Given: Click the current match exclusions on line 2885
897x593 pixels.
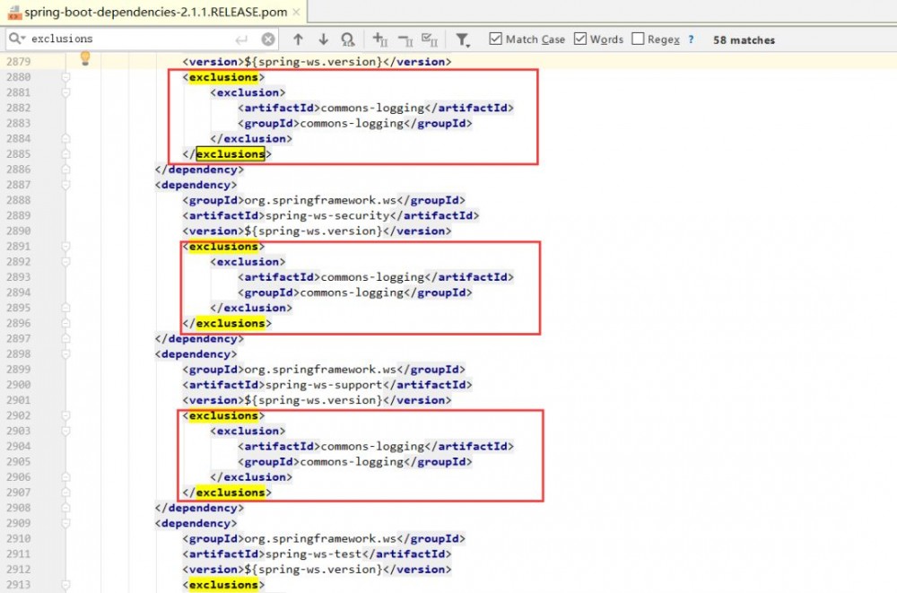Looking at the screenshot, I should pos(230,154).
